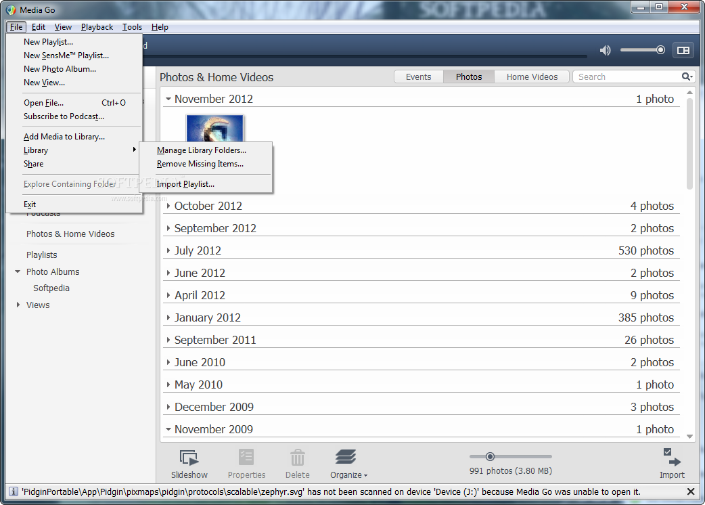Expand the September 2012 group
The image size is (705, 505).
tap(168, 228)
